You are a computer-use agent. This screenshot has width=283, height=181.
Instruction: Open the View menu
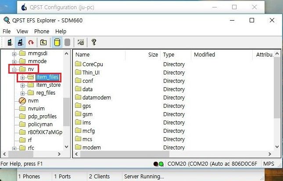[x=22, y=32]
